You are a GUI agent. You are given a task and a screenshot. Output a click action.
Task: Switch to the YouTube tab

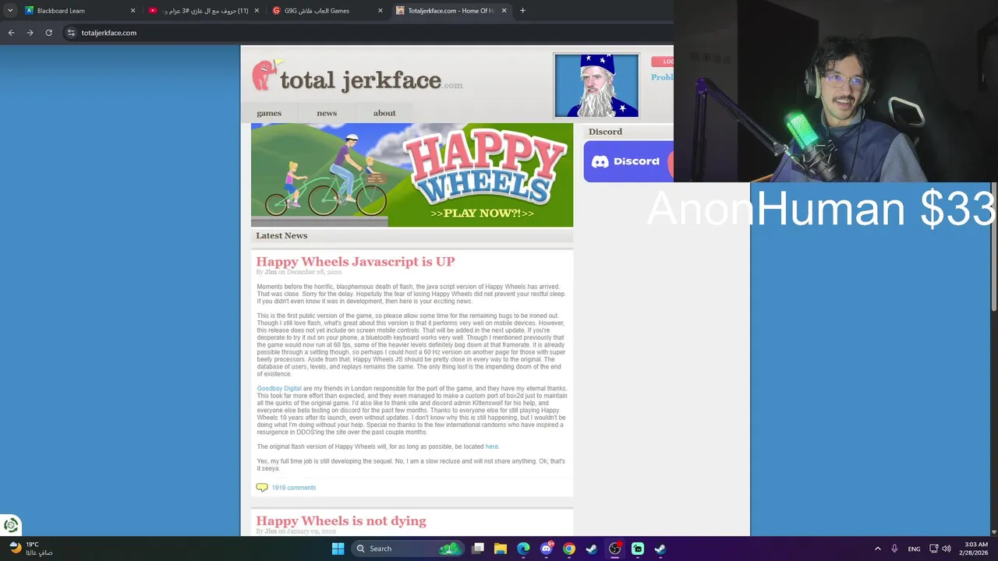coord(203,11)
